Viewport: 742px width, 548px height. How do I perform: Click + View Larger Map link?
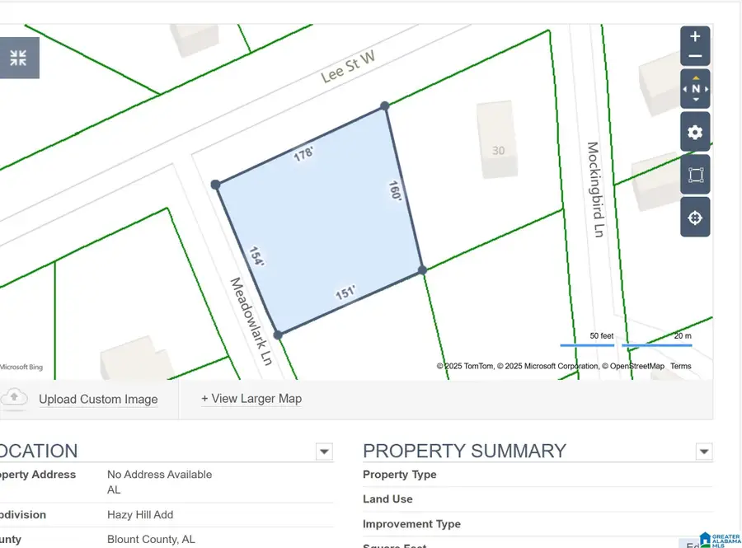[x=251, y=399]
